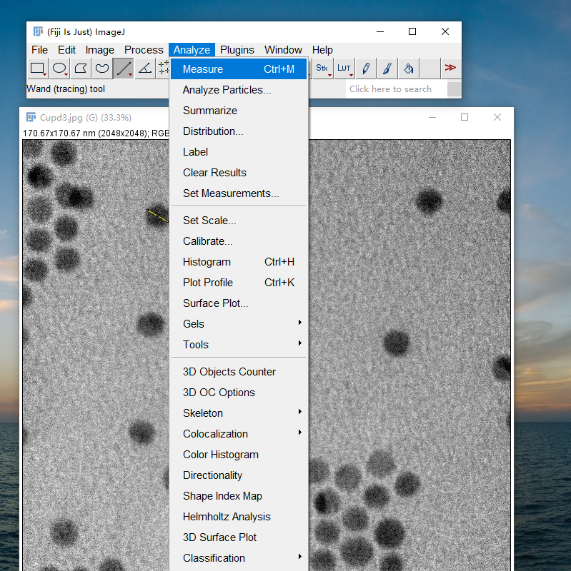The image size is (571, 571).
Task: Select the Straight Line tool
Action: coord(124,69)
